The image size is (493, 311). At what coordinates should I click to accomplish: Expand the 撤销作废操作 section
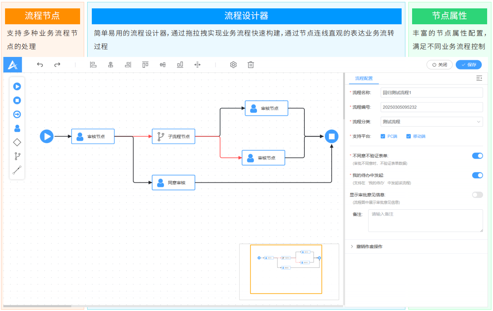click(369, 247)
